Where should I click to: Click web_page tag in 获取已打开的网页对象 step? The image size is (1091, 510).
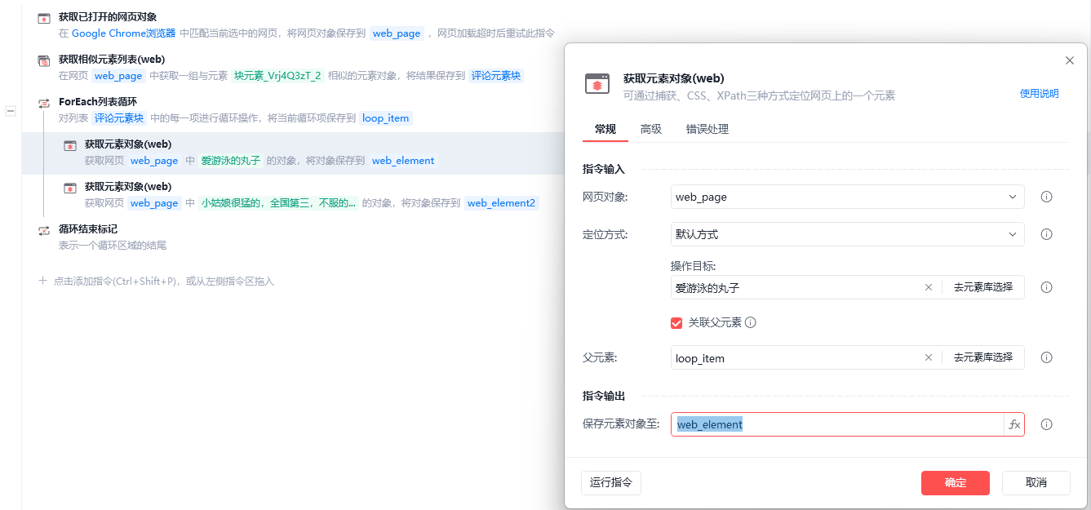[397, 33]
